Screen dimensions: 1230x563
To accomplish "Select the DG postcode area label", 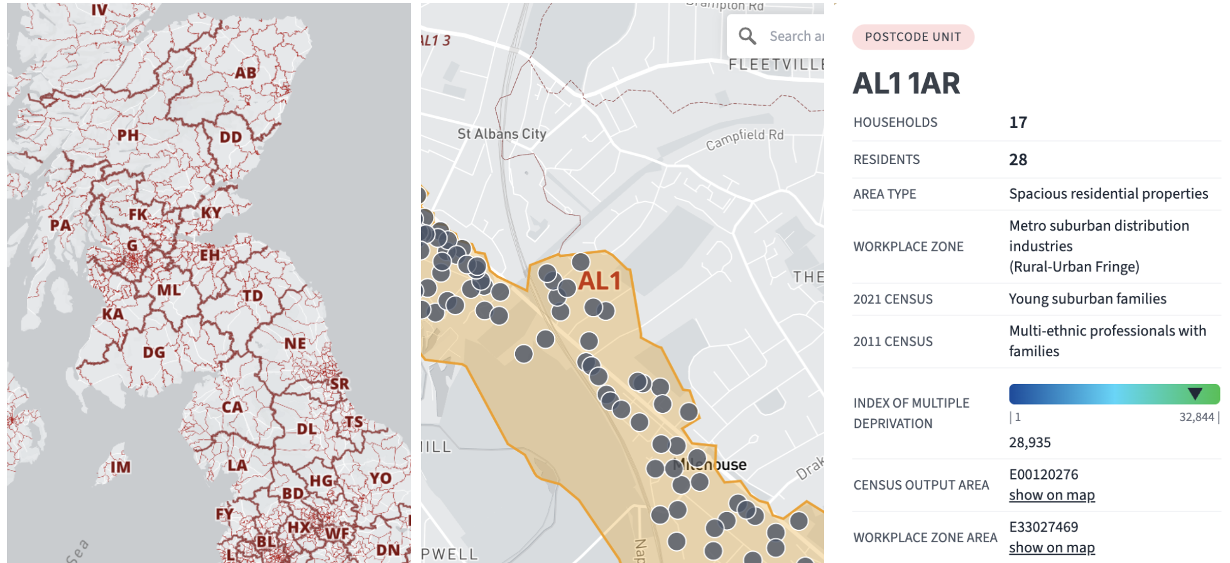I will point(154,353).
